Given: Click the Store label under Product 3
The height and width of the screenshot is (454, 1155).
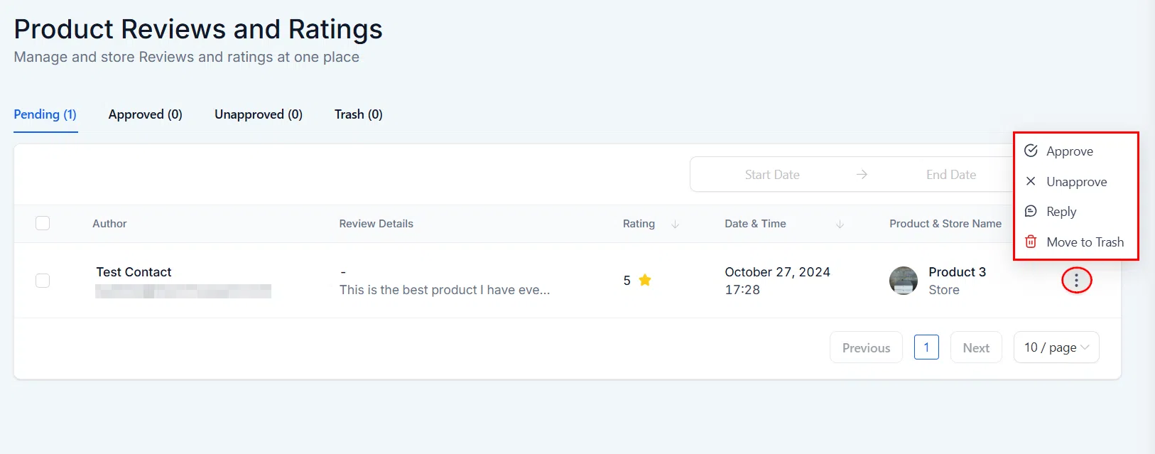Looking at the screenshot, I should point(944,290).
